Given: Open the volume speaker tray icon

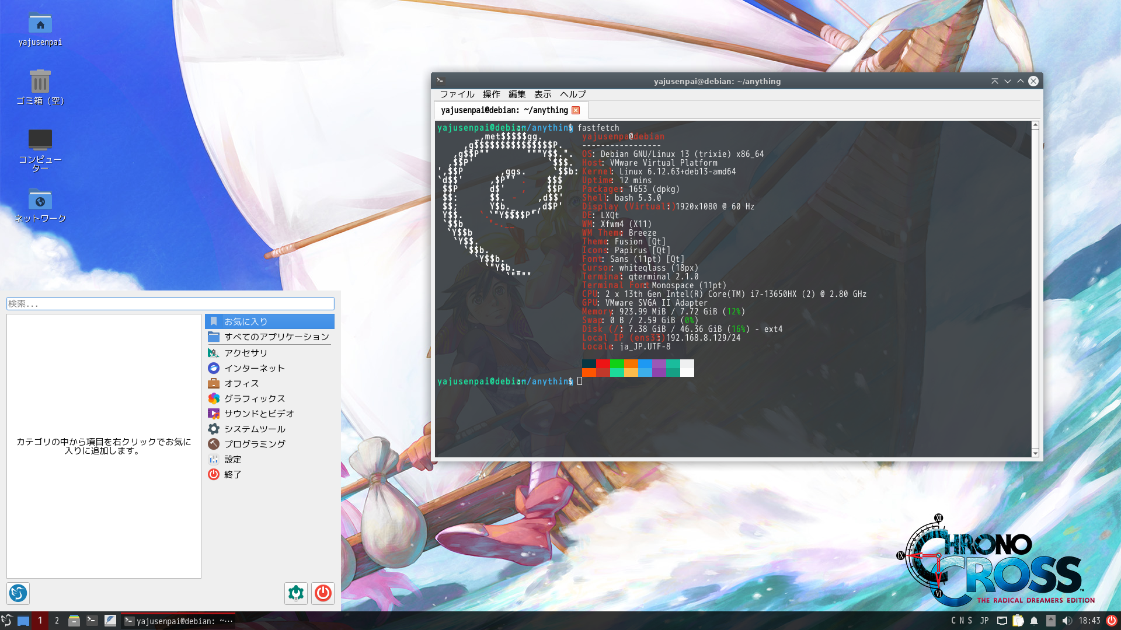Looking at the screenshot, I should coord(1067,621).
